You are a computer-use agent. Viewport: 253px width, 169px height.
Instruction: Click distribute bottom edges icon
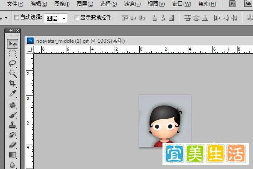pyautogui.click(x=205, y=18)
